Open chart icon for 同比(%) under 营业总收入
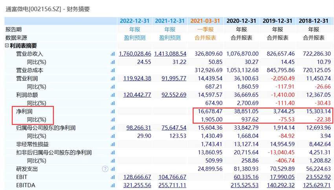Image resolution: width=334 pixels, height=190 pixels. [113, 62]
